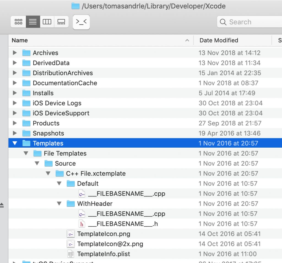Select the header file icon for ___FILEBASENAME___.h
282x263 pixels.
coord(82,224)
